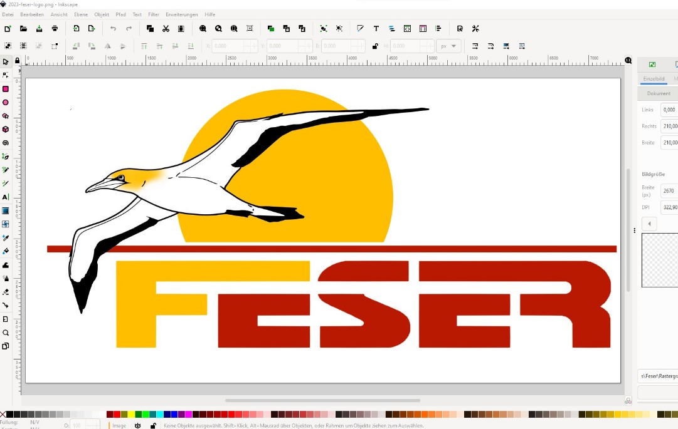Expand the export panel with the left arrow button
The width and height of the screenshot is (678, 429).
click(649, 224)
